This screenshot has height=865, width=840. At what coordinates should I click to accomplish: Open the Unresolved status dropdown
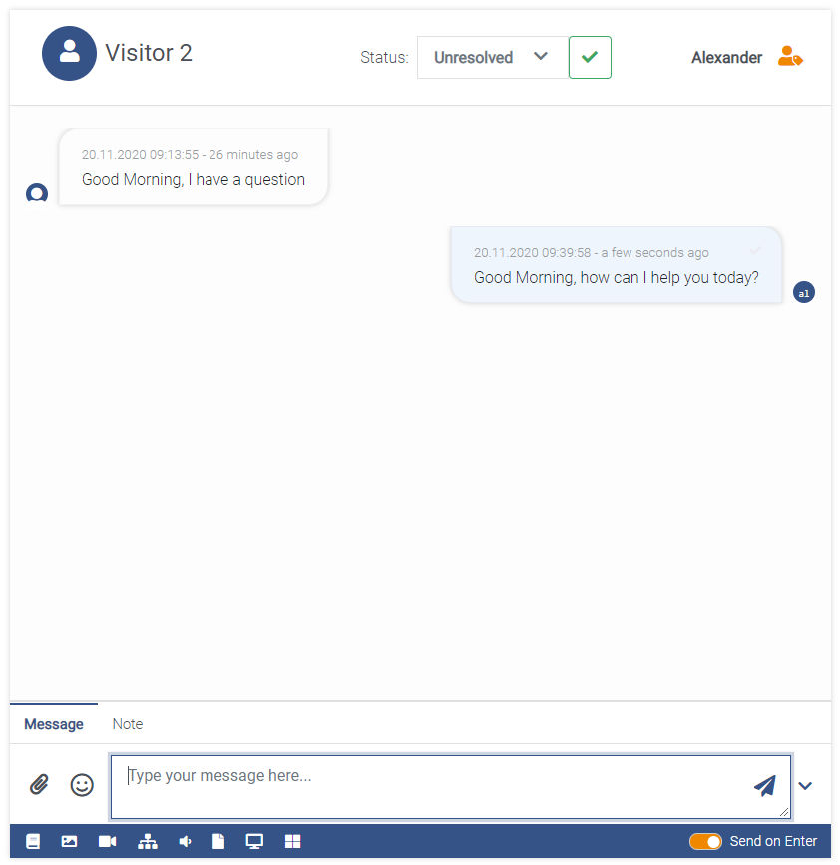pyautogui.click(x=493, y=58)
